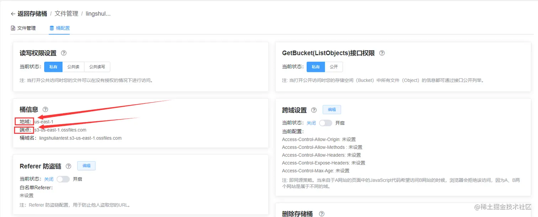Select 公共读 permission option
Screen dimensions: 538x217
click(x=73, y=67)
